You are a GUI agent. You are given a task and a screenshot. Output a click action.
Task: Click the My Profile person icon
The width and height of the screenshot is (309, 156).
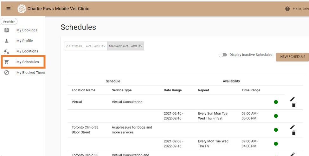(7, 41)
